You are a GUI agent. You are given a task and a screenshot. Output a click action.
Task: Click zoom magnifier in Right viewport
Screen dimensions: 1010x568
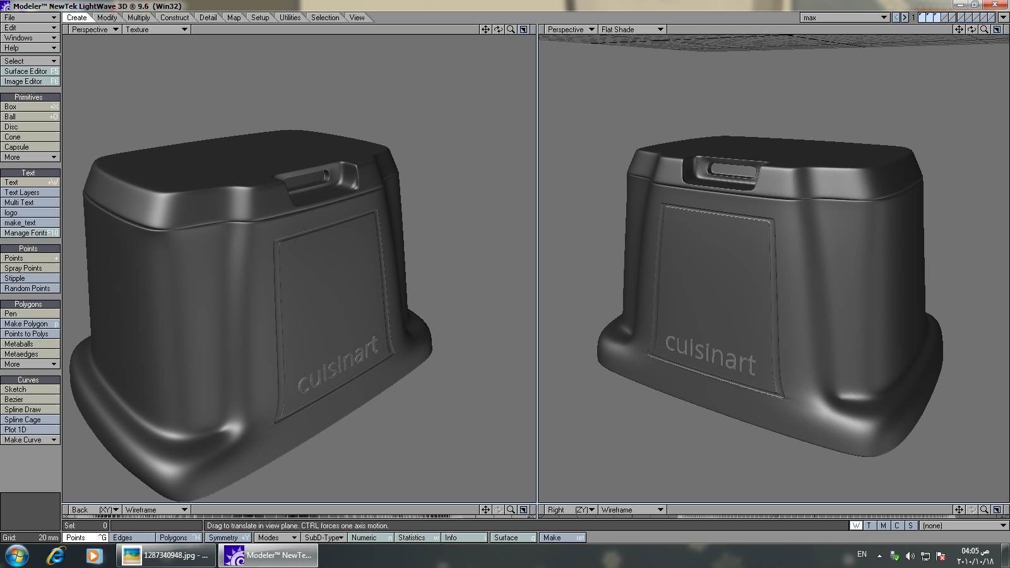984,510
